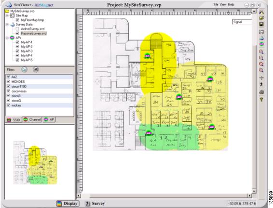Switch to the SSID filter tab
Screen dimensions: 273x208
coord(14,120)
